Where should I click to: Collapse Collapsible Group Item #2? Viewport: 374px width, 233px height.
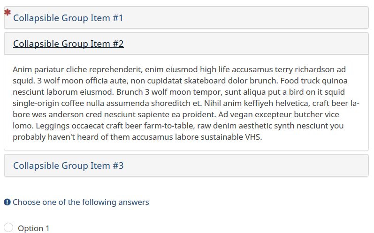[68, 44]
